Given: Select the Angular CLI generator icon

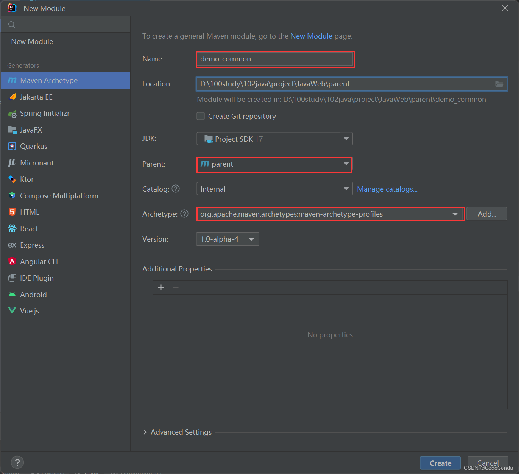Looking at the screenshot, I should click(12, 262).
